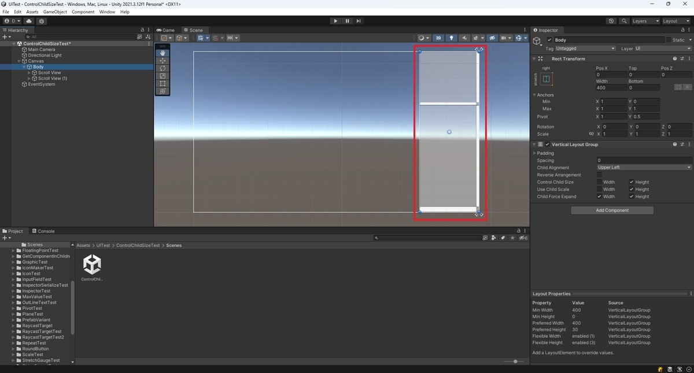Click the Spacing input field
694x373 pixels.
[644, 160]
